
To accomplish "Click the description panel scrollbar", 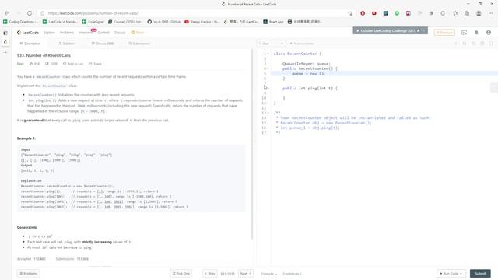I will click(x=252, y=144).
